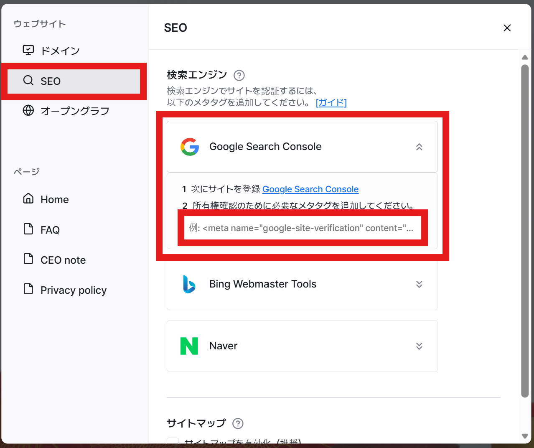Click the Bing Webmaster Tools title text
The image size is (534, 448).
(x=263, y=284)
